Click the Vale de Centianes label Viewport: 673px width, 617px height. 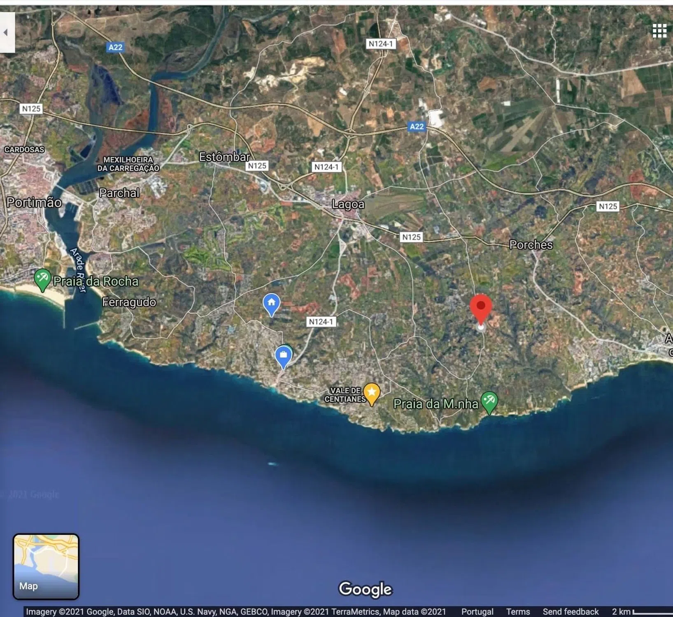pyautogui.click(x=345, y=395)
